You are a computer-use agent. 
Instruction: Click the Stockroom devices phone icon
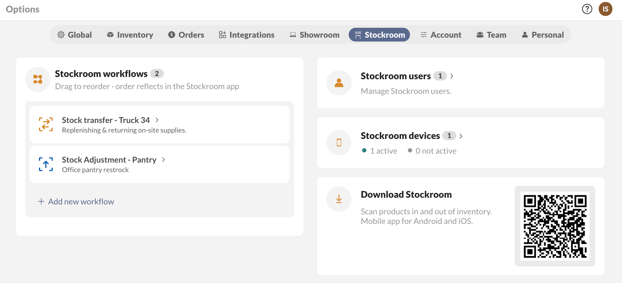point(339,142)
